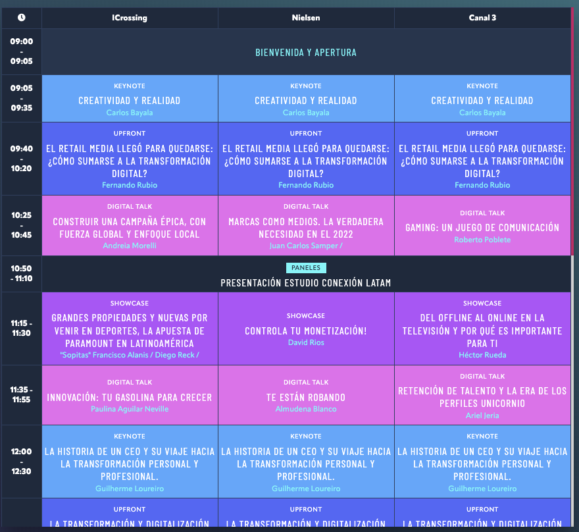
Task: Click speaker name Paulina Aguilar Neville
Action: click(130, 409)
